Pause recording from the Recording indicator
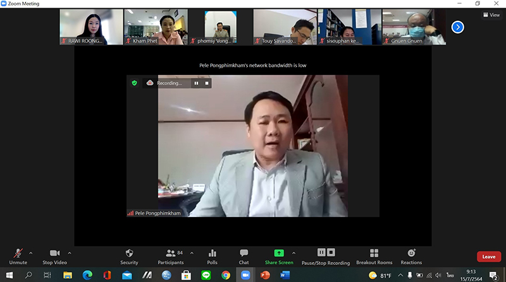This screenshot has width=506, height=282. [196, 83]
